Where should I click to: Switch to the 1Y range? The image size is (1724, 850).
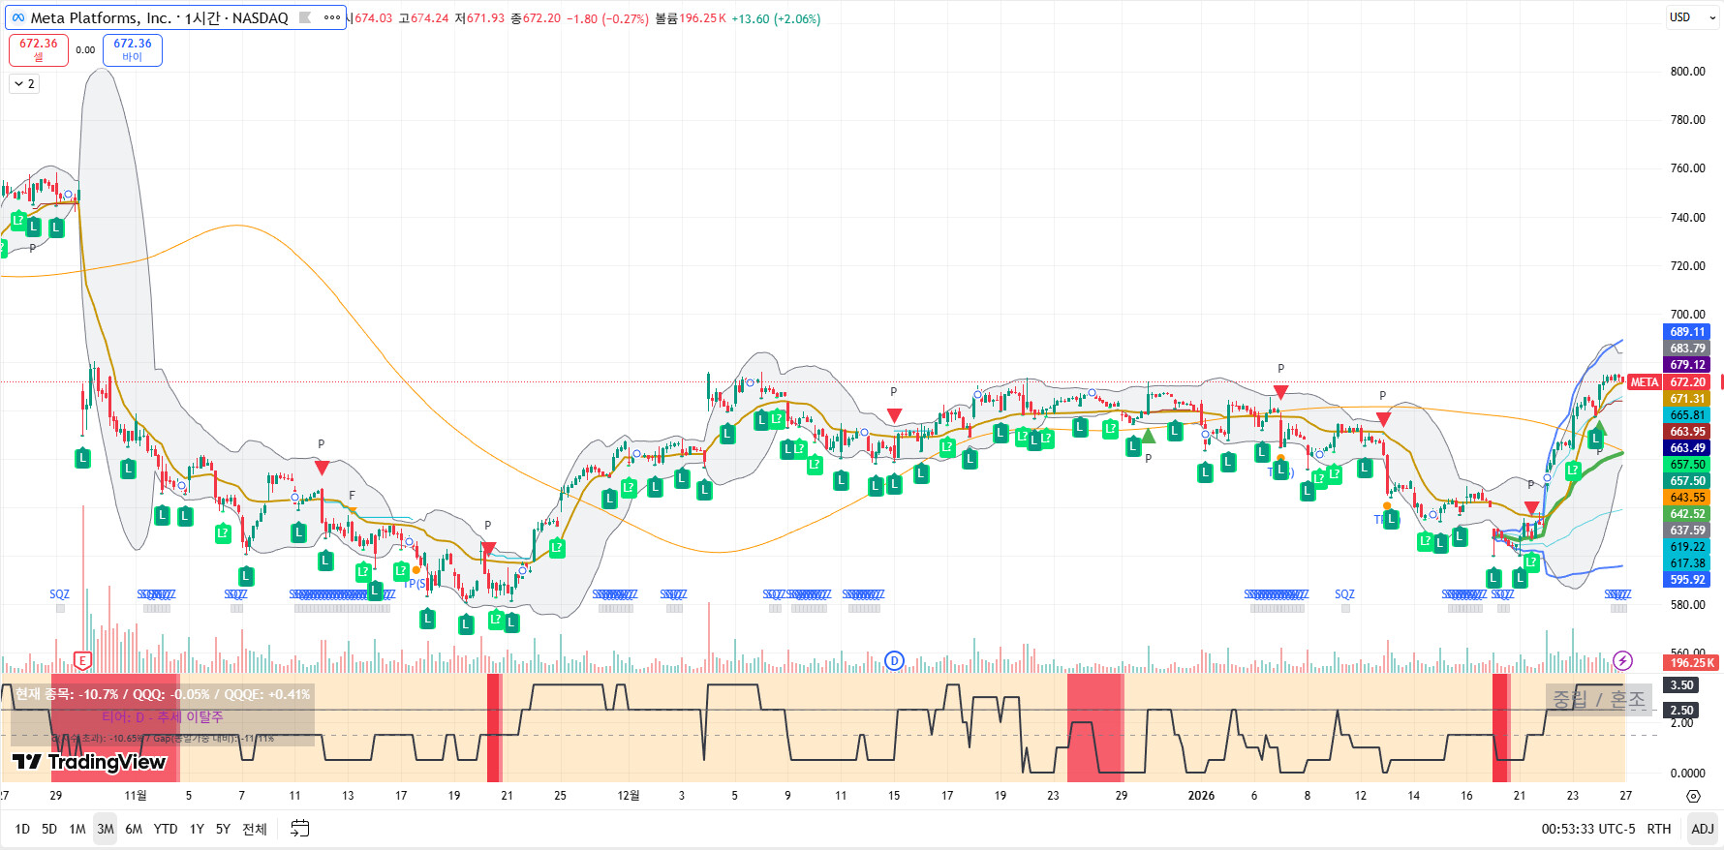(x=197, y=829)
